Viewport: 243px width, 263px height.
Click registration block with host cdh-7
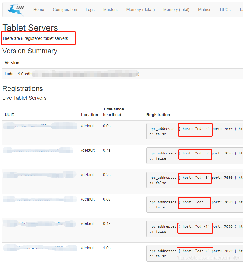click(x=195, y=253)
